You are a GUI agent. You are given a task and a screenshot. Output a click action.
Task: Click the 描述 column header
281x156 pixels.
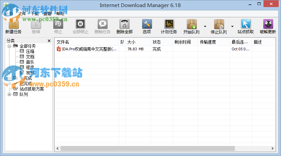point(264,42)
